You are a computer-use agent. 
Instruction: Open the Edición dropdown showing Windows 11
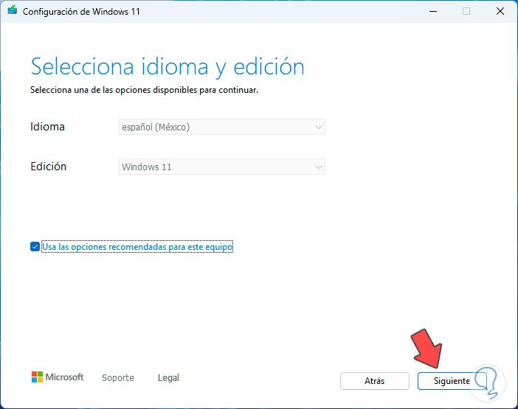pos(222,167)
